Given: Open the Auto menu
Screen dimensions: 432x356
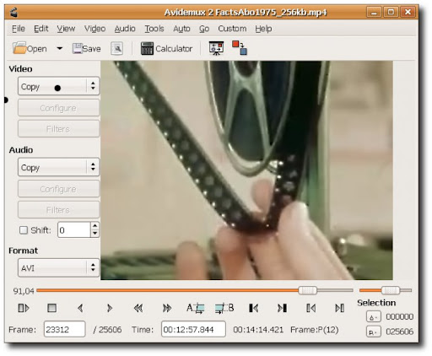Looking at the screenshot, I should (x=181, y=29).
